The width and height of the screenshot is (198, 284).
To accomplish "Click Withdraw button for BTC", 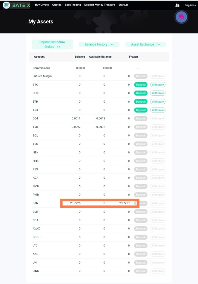I will coord(158,85).
